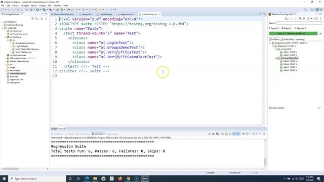Open the Run menu
Viewport: 324px width, 182px height.
tap(50, 6)
